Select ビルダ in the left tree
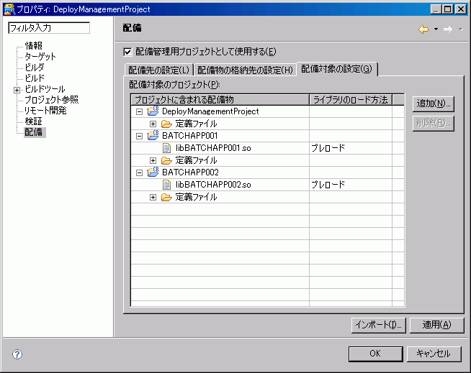The height and width of the screenshot is (373, 471). [35, 68]
